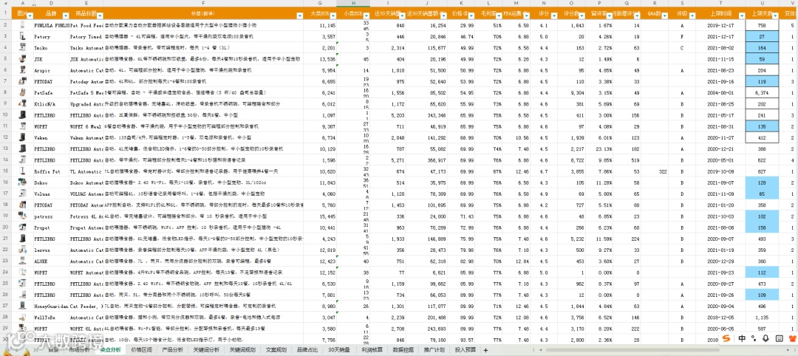Viewport: 798px width, 356px height.
Task: Select the blue-highlighted cell showing 164
Action: click(762, 47)
